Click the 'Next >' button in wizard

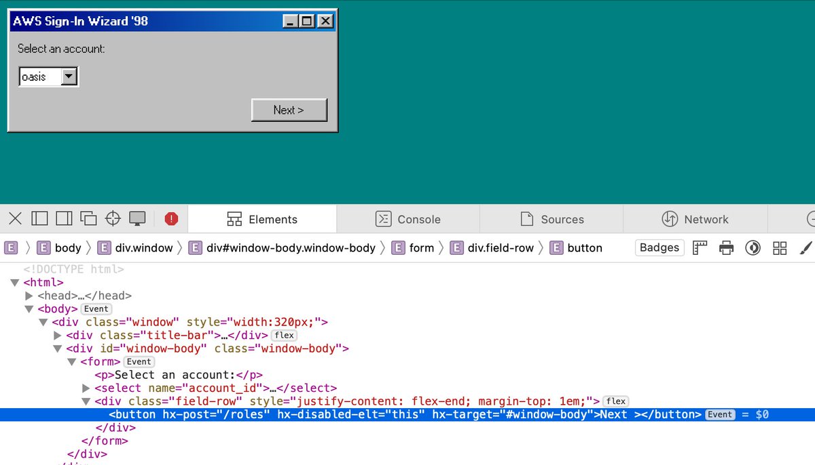point(289,110)
